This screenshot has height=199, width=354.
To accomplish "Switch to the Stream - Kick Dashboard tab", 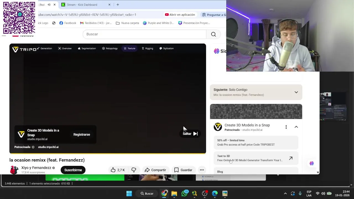I will pyautogui.click(x=82, y=5).
